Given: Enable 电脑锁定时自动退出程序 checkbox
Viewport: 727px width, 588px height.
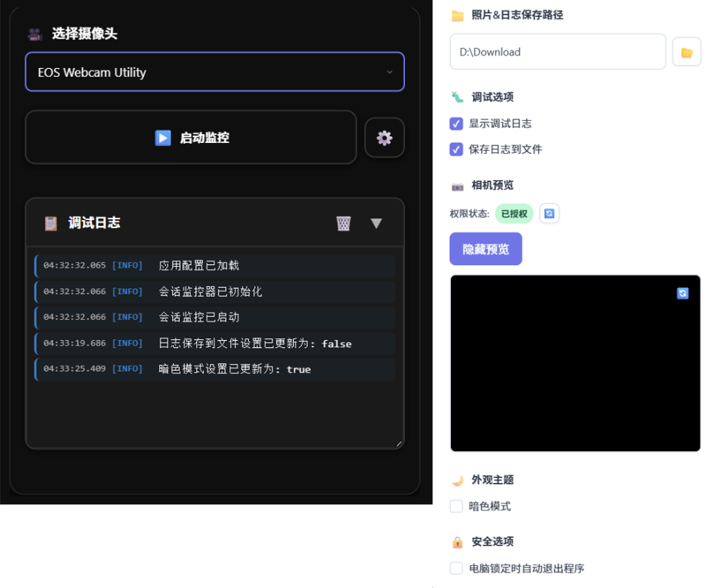Looking at the screenshot, I should [456, 568].
